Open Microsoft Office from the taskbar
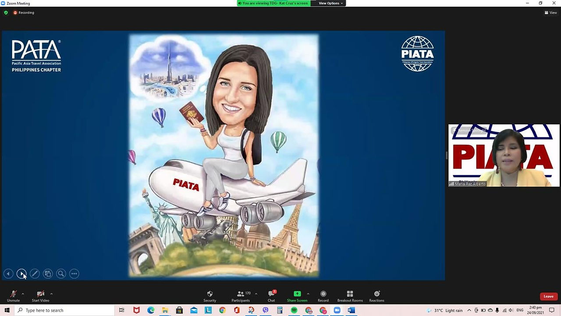The height and width of the screenshot is (316, 561). click(x=237, y=310)
